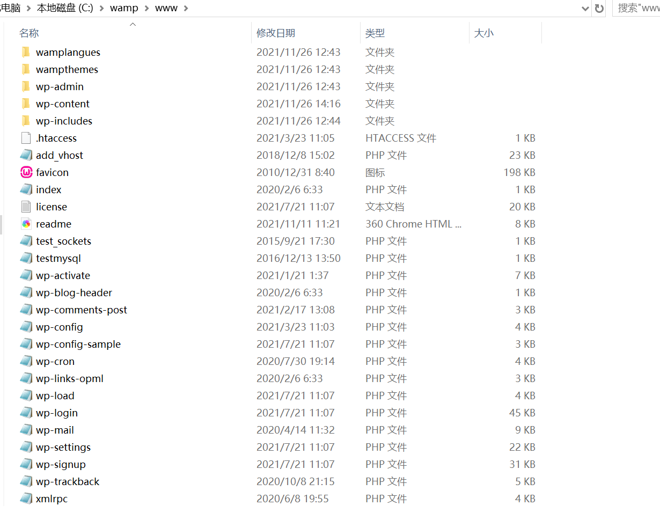
Task: Click the wp-blog-header PHP file icon
Action: [x=26, y=292]
